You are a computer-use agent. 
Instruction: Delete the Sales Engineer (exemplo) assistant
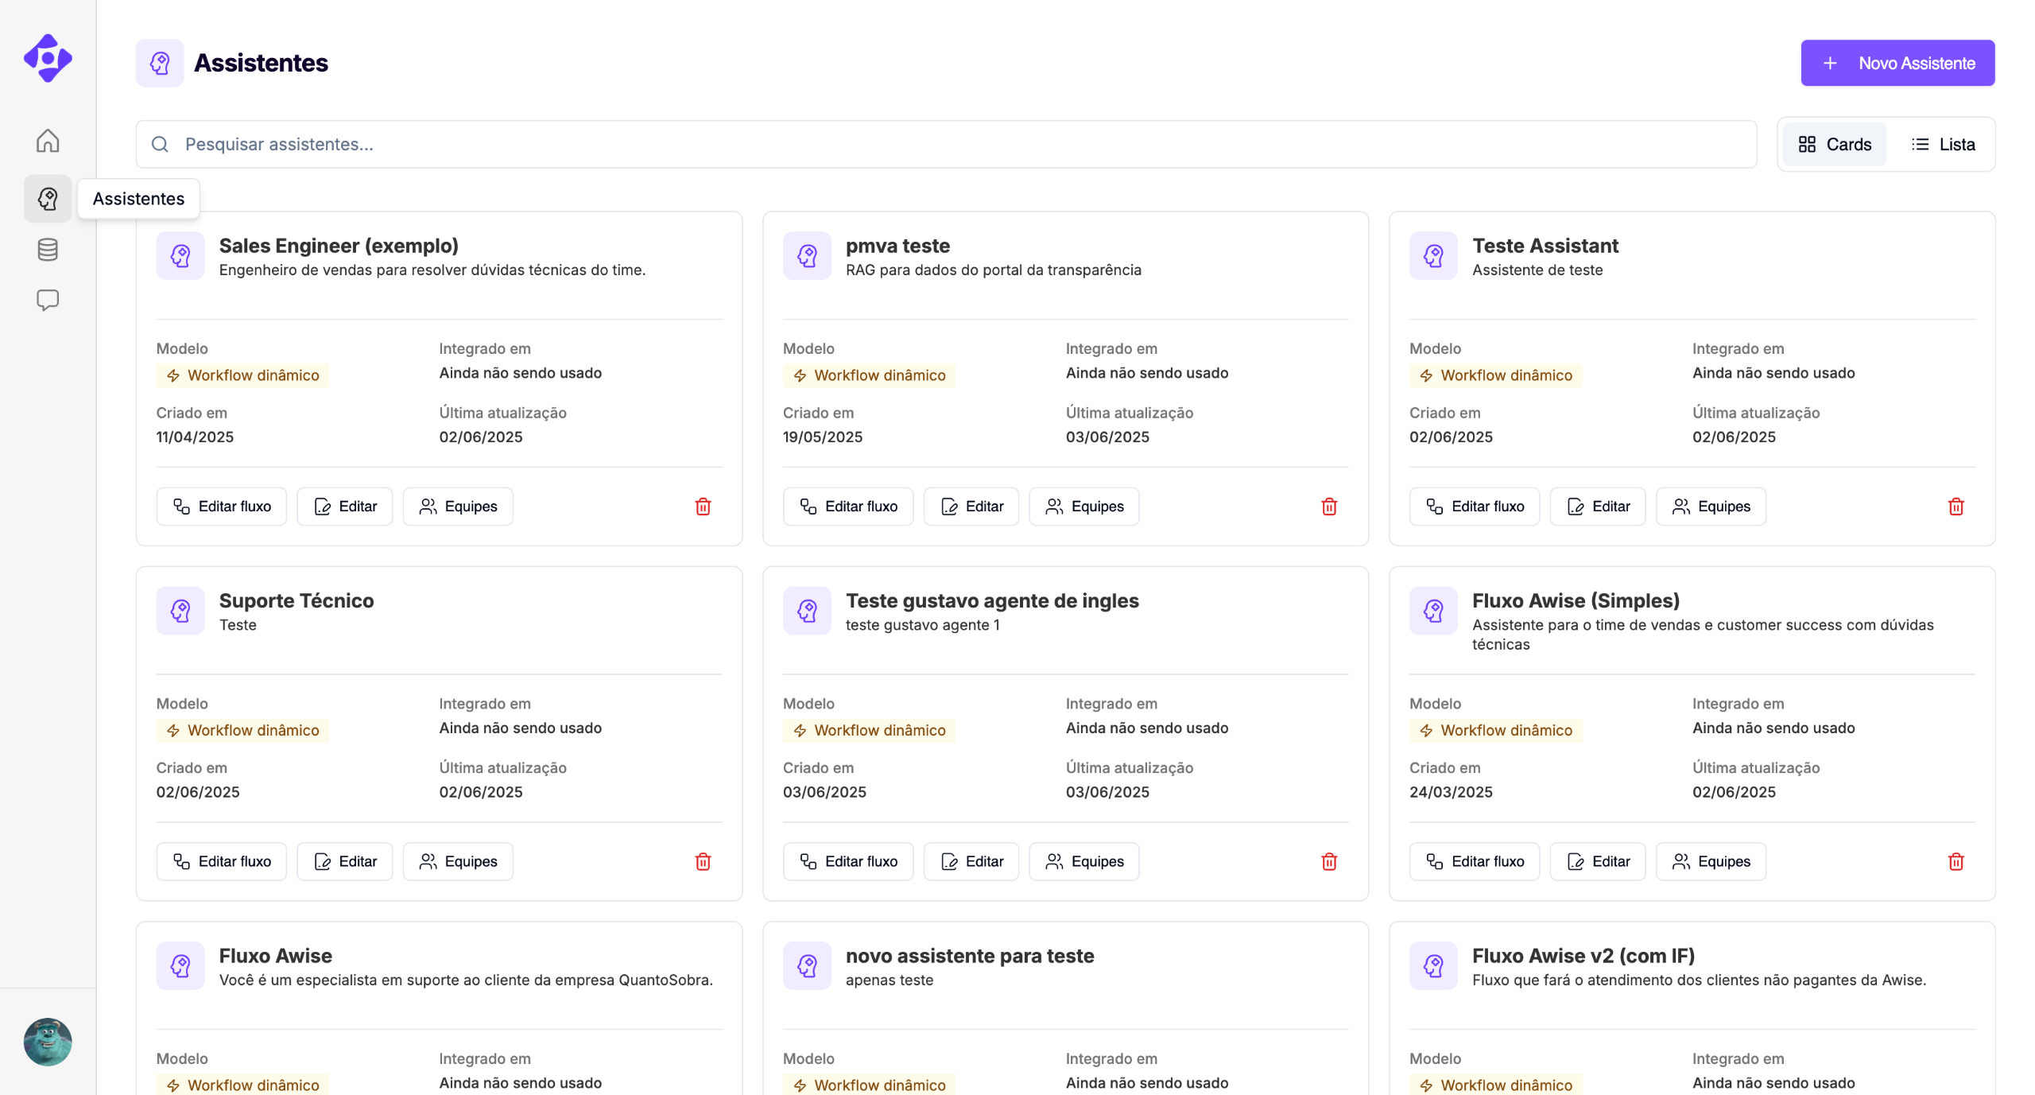(x=703, y=507)
